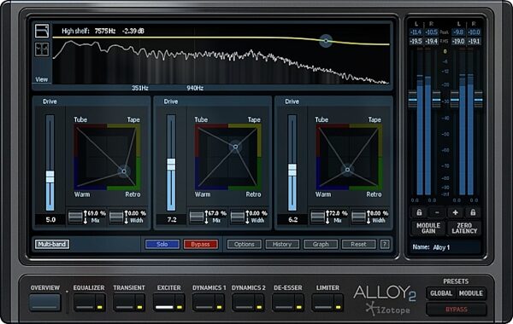Image resolution: width=513 pixels, height=324 pixels.
Task: Click the 69.0% Mix slider in band one
Action: coord(75,217)
